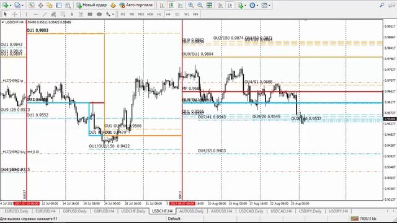Toggle chart auto scroll
The image size is (397, 223).
pyautogui.click(x=221, y=5)
